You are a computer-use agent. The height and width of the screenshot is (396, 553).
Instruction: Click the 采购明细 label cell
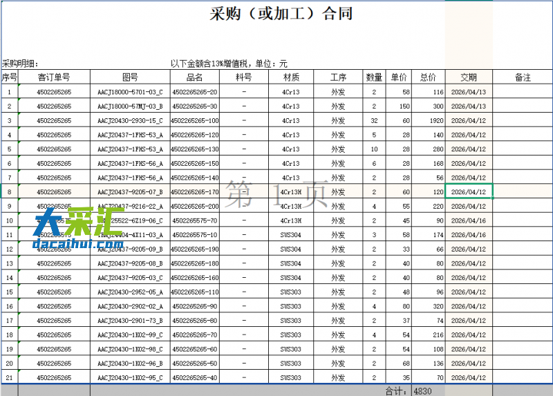coord(21,64)
